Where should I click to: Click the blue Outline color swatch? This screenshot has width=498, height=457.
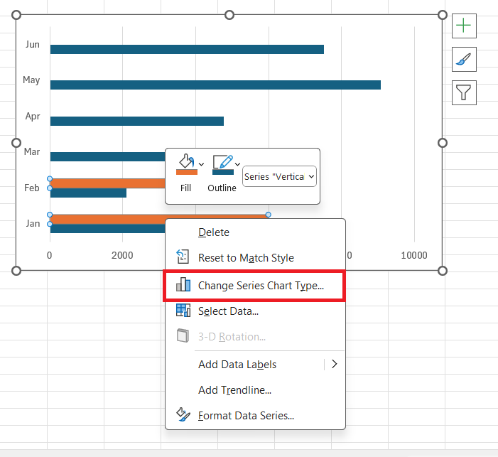coord(222,172)
